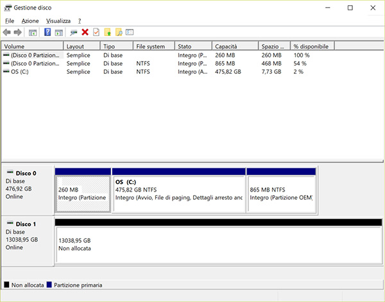The height and width of the screenshot is (302, 385).
Task: Select the OS (C:) 475,82 GB partition block
Action: 179,190
